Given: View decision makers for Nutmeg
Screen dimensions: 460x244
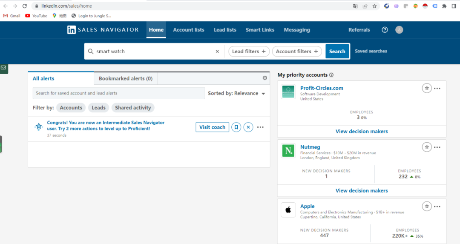Looking at the screenshot, I should [362, 191].
